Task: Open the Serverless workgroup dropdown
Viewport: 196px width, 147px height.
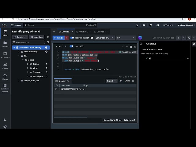Action: point(104,38)
